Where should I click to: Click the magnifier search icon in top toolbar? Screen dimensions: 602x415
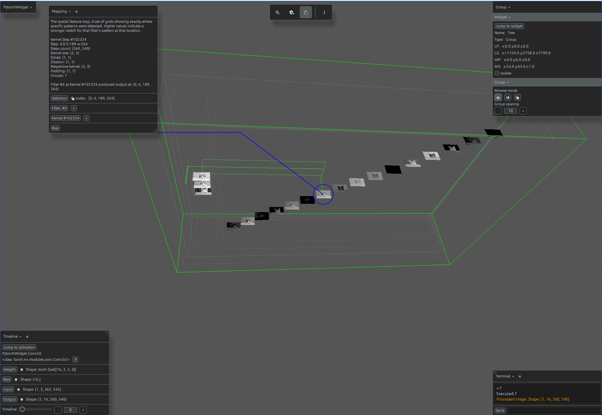point(278,13)
